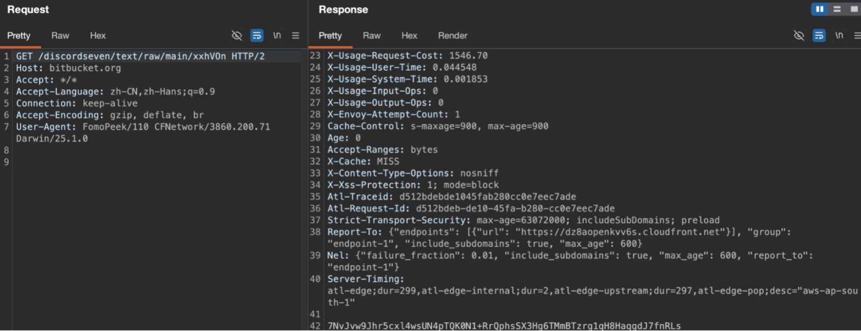Switch to the Raw tab in Request
861x331 pixels.
60,36
